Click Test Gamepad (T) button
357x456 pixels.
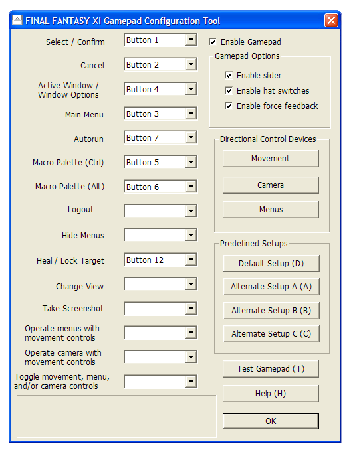pyautogui.click(x=271, y=369)
